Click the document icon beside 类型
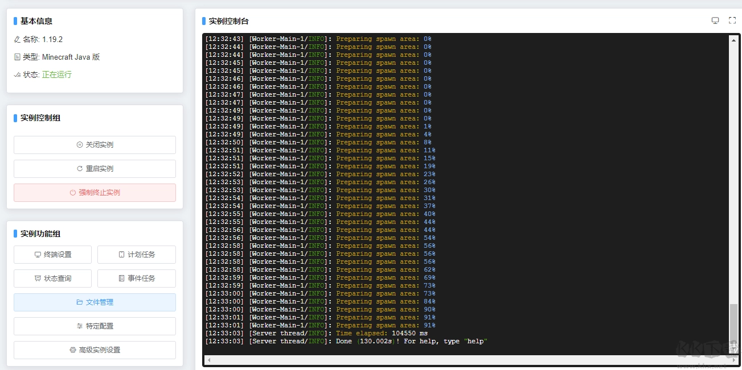742x370 pixels. (x=17, y=57)
